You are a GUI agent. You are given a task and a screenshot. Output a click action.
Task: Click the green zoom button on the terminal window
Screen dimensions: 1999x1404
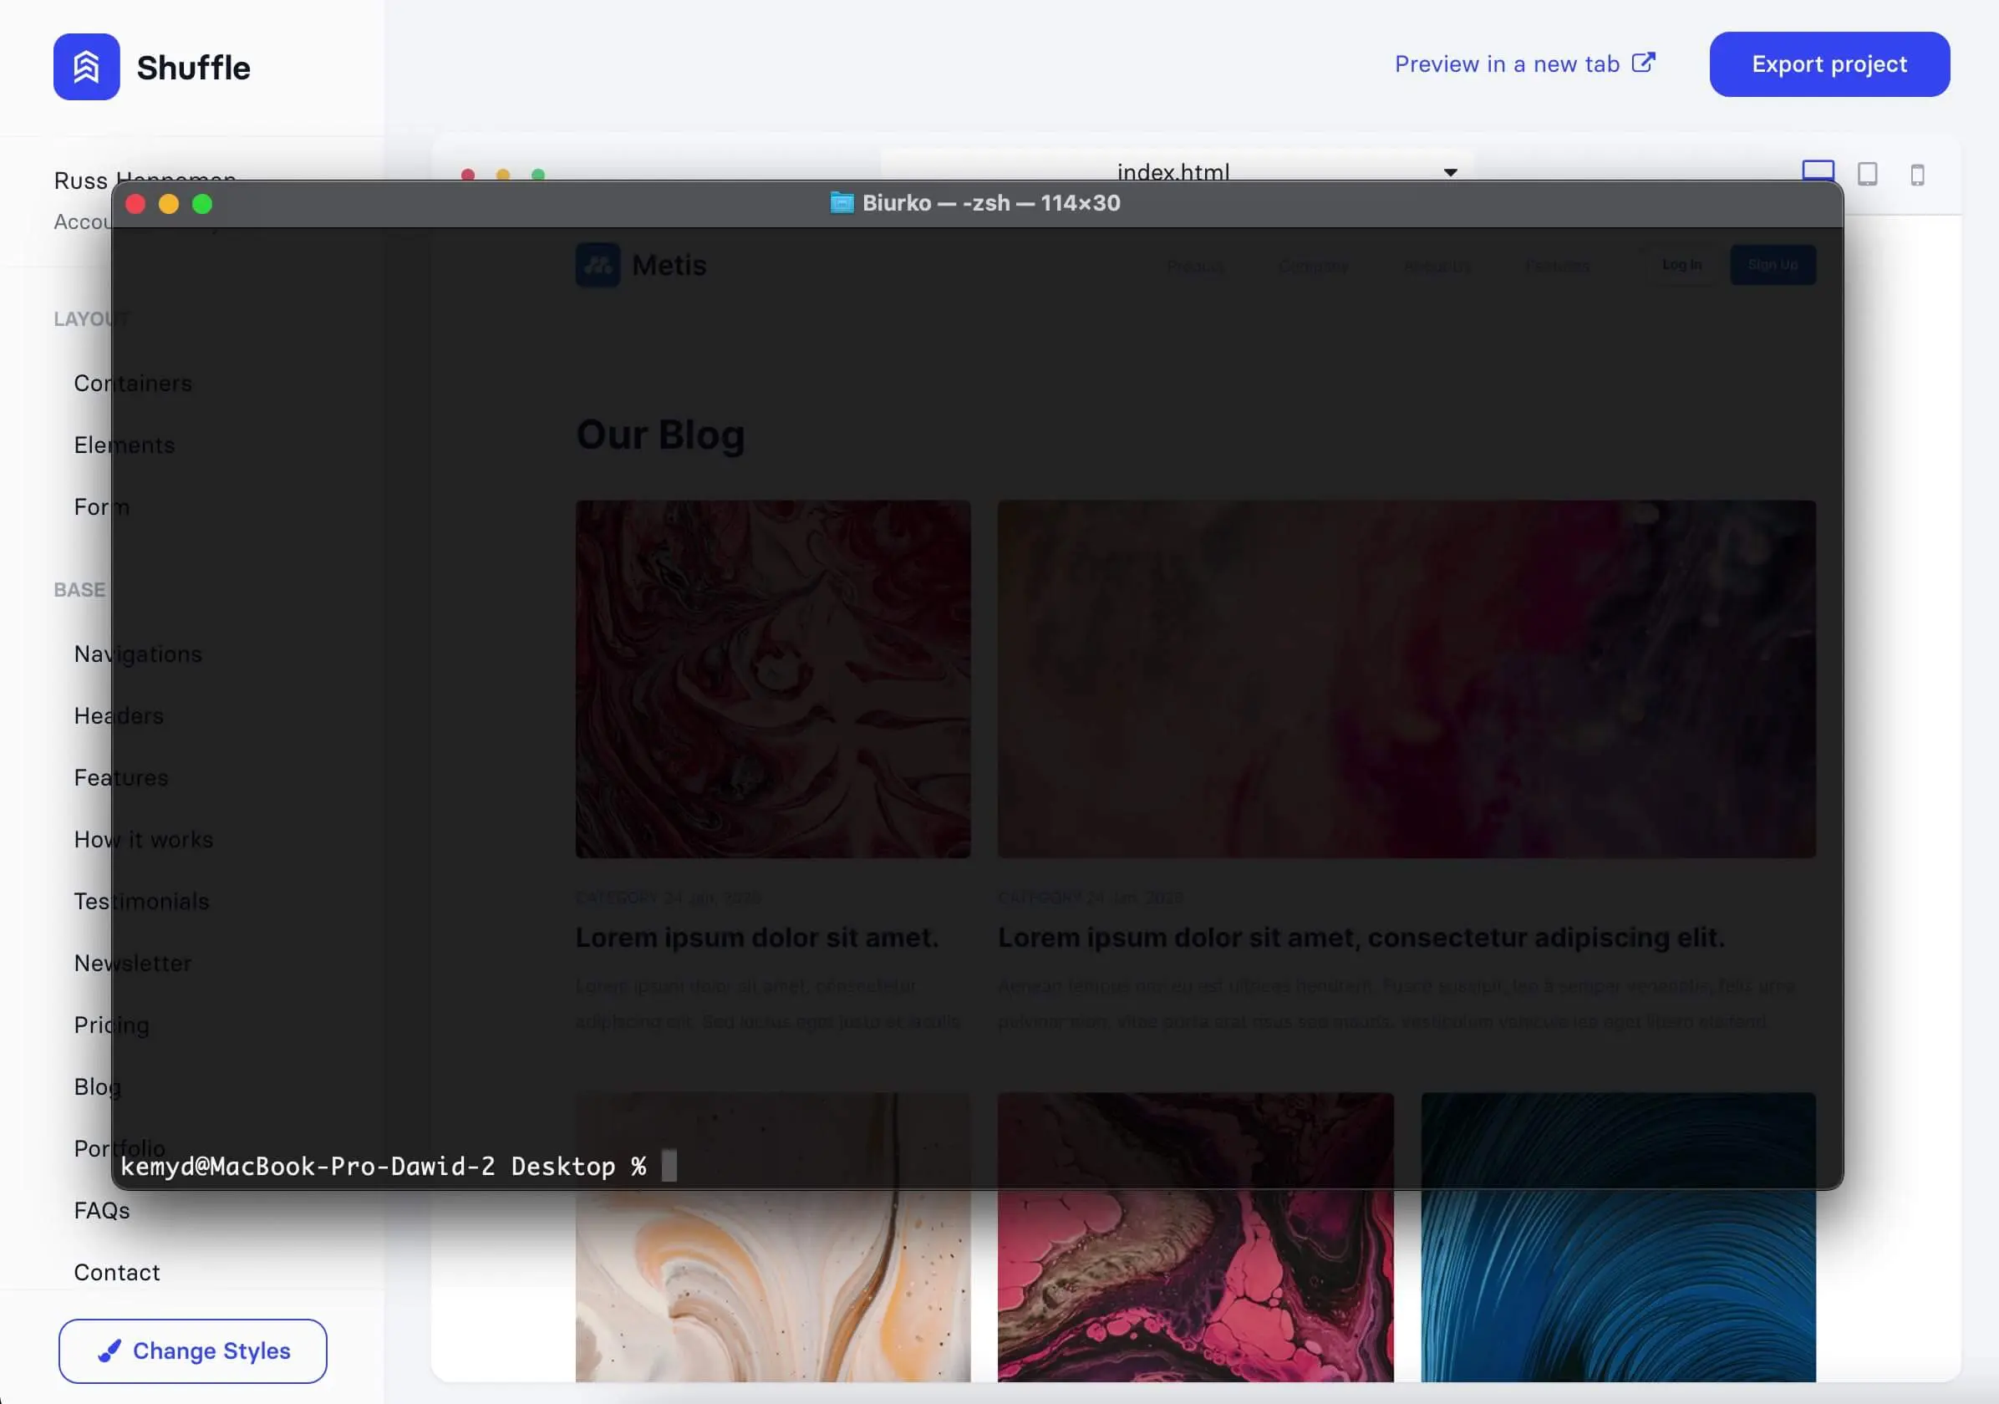(202, 204)
